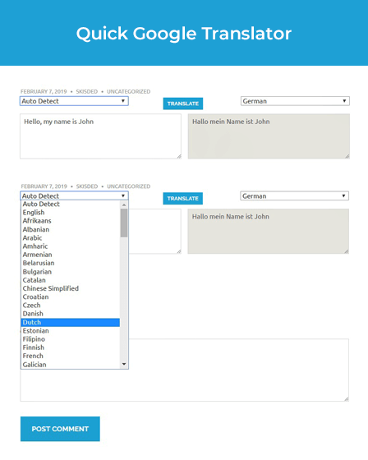Select Finnish in the language list
Viewport: 368px width, 460px height.
pos(71,347)
